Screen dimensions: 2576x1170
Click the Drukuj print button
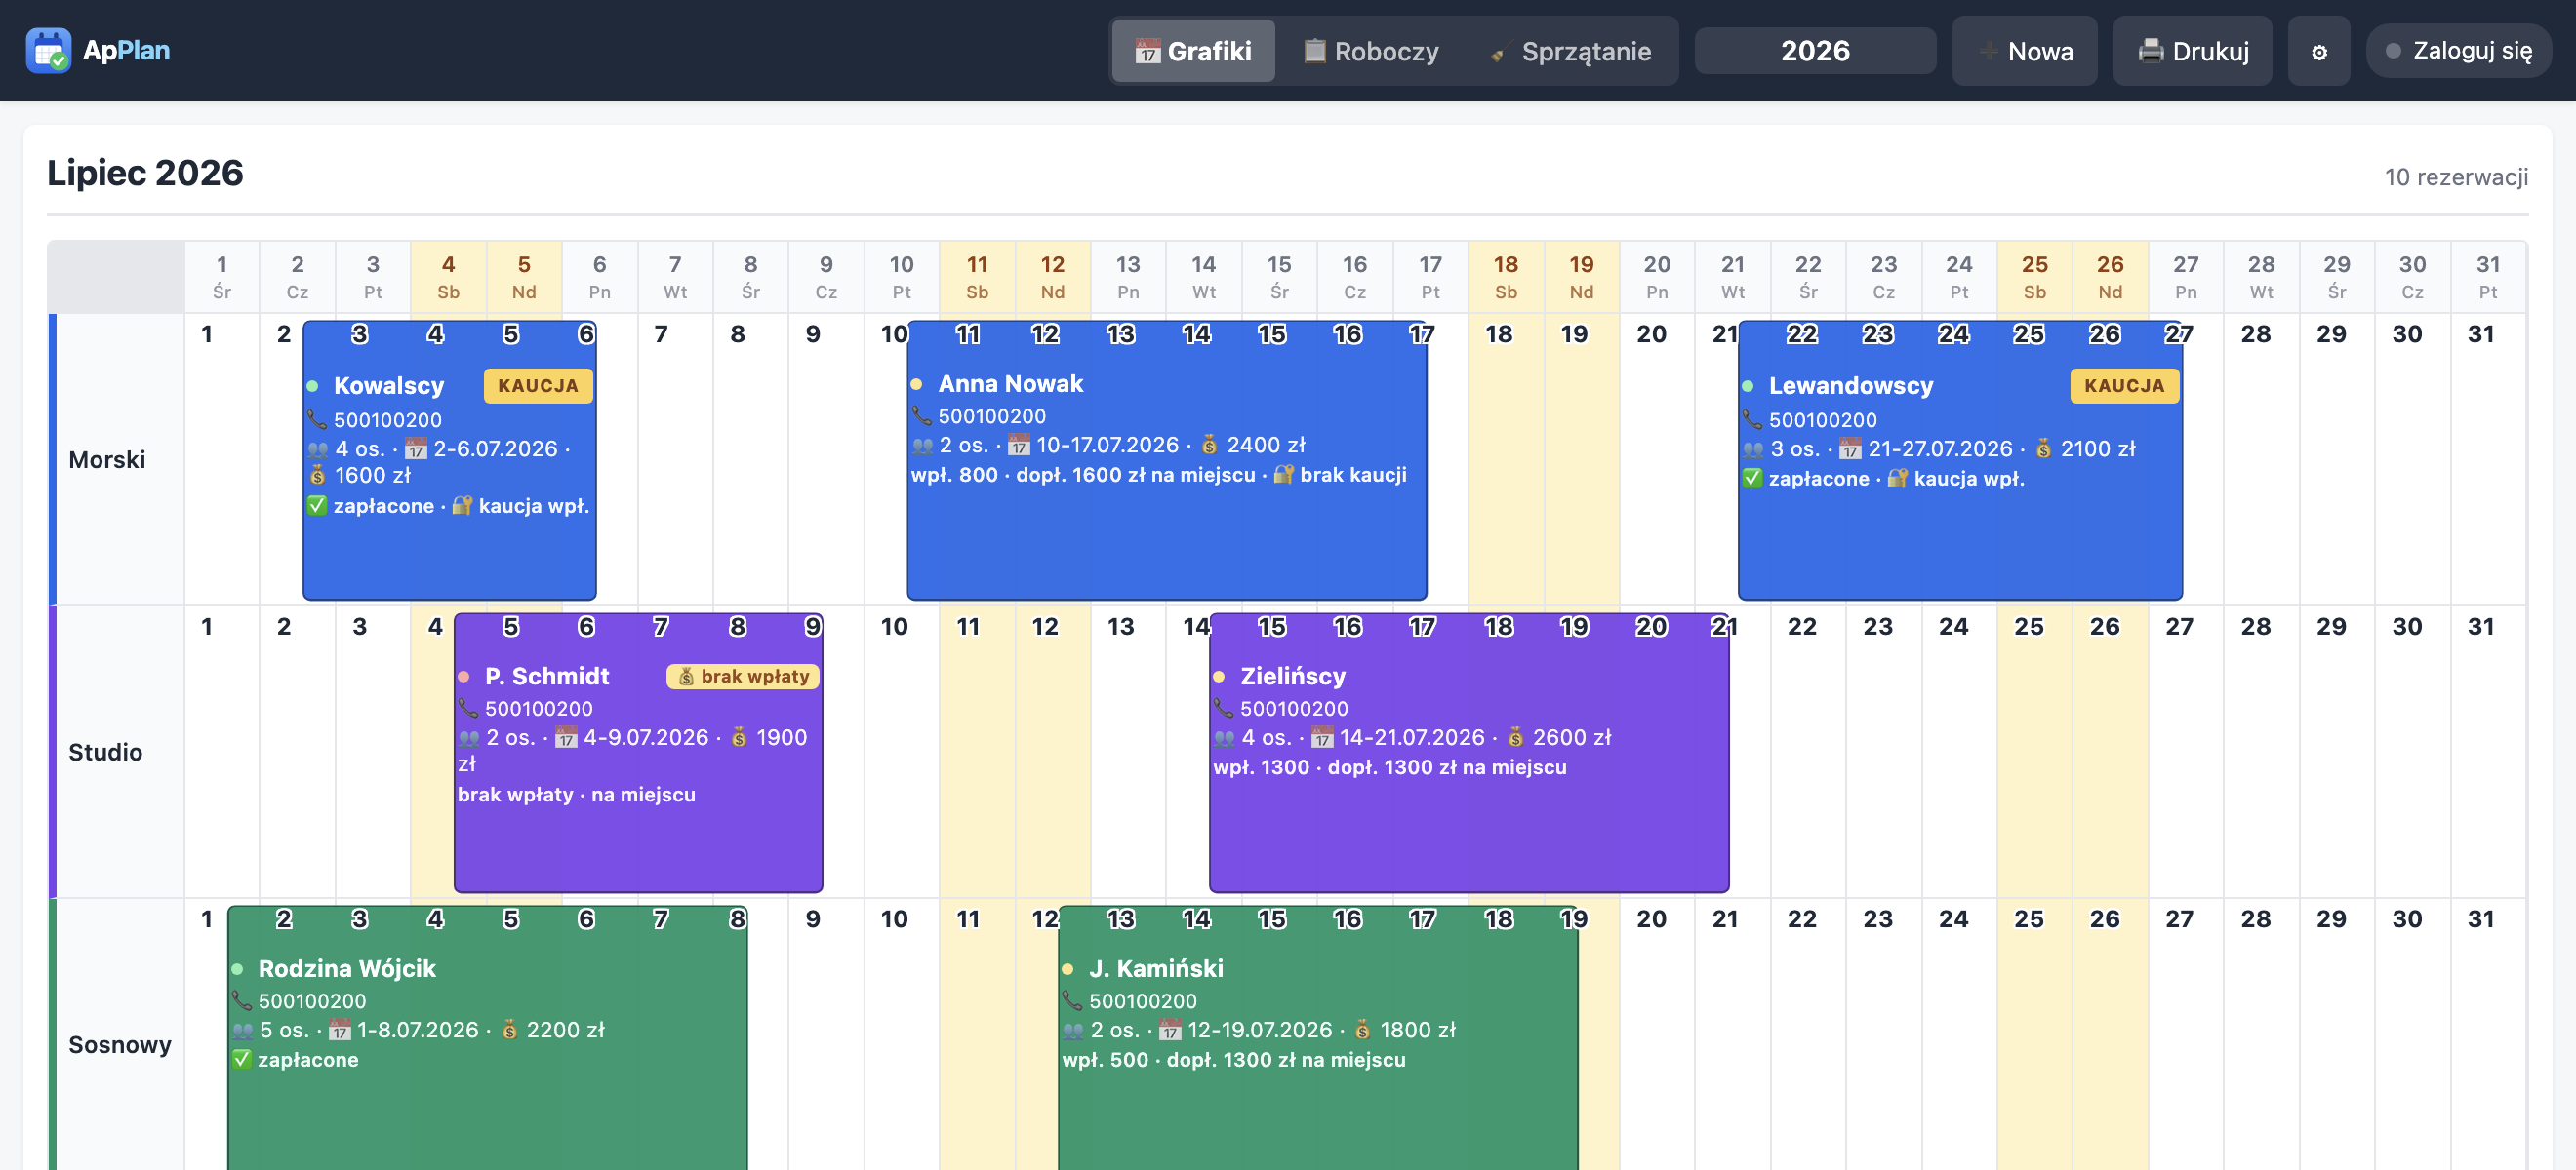2192,51
